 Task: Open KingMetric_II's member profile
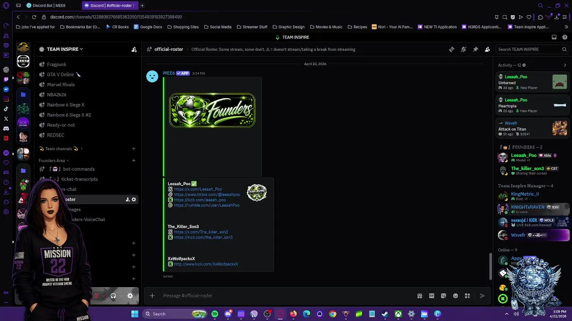point(533,196)
